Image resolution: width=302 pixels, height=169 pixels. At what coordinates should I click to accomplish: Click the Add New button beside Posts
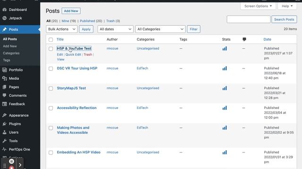(71, 11)
